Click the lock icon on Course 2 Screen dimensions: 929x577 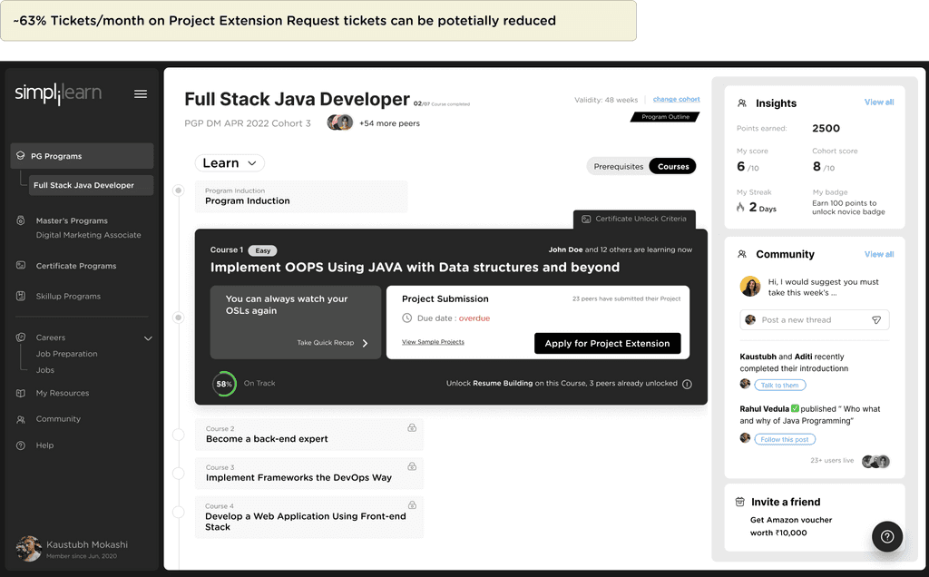412,427
